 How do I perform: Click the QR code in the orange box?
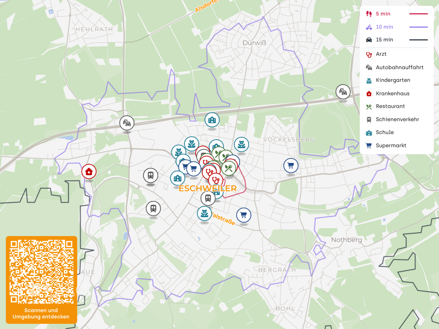41,272
